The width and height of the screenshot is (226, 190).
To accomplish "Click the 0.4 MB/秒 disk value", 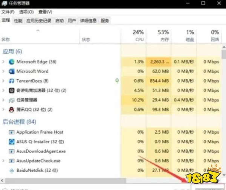I will point(184,100).
